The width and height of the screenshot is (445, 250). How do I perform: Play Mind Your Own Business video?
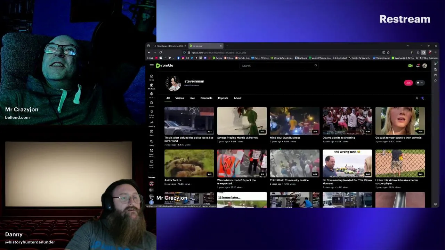coord(294,120)
